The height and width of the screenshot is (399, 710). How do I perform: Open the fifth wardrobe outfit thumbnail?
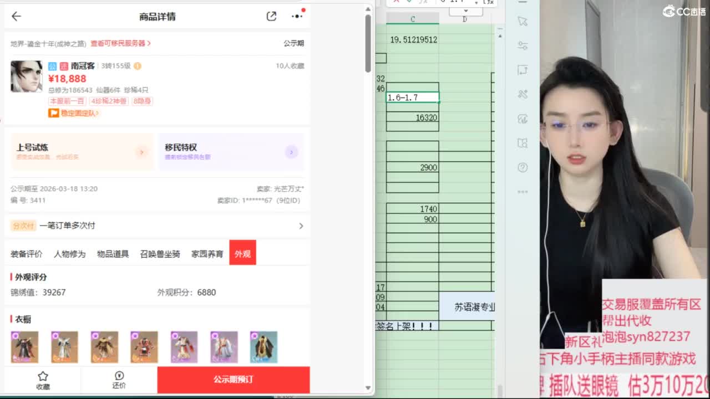point(184,347)
